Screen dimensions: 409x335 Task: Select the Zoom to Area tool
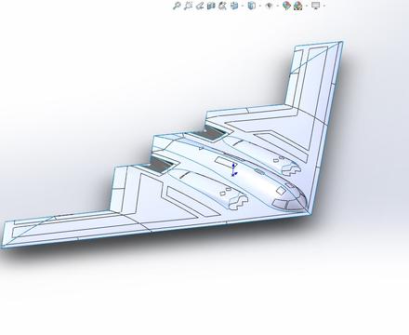(188, 6)
